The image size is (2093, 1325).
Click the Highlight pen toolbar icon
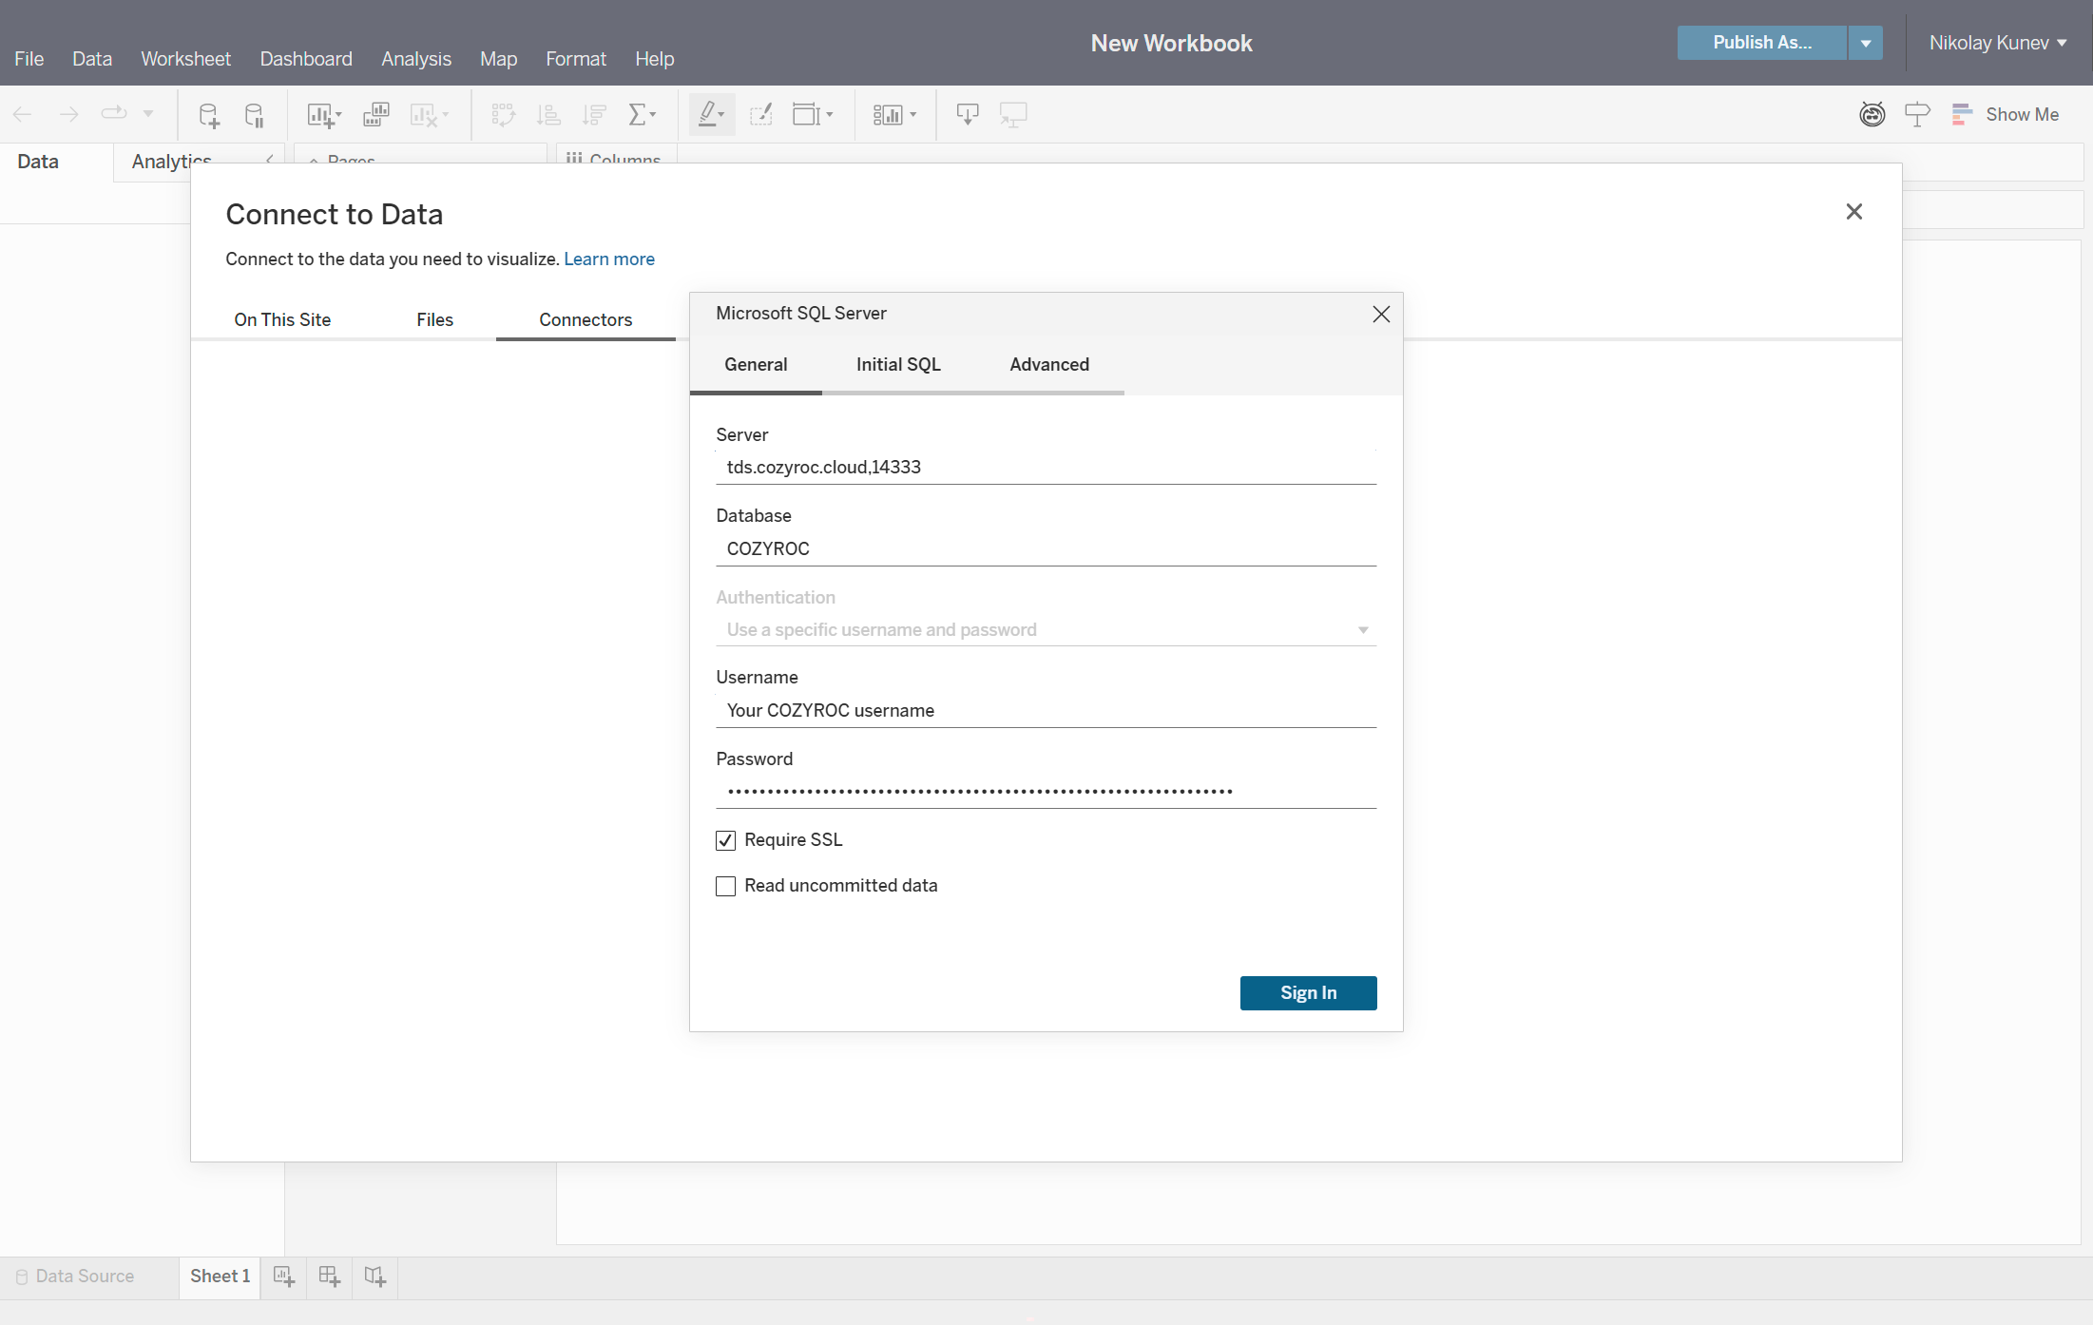708,115
